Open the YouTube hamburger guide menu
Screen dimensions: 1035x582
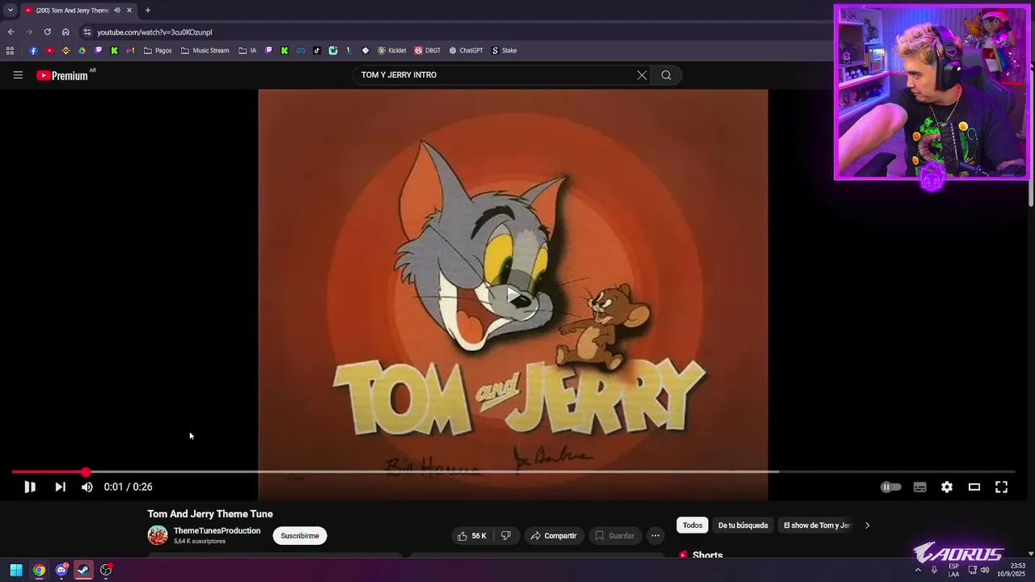coord(18,75)
